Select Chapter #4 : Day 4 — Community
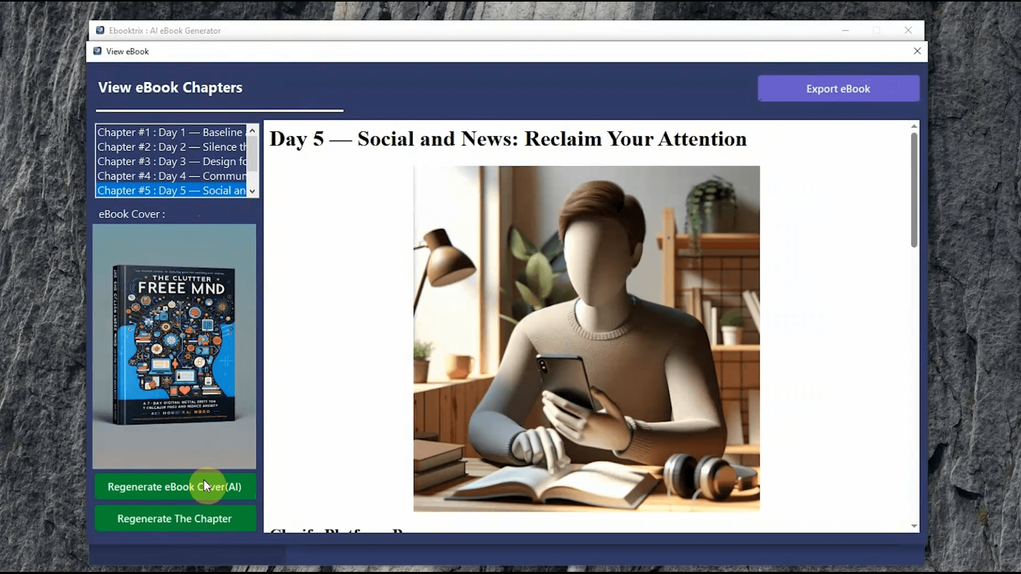The height and width of the screenshot is (574, 1021). (165, 176)
